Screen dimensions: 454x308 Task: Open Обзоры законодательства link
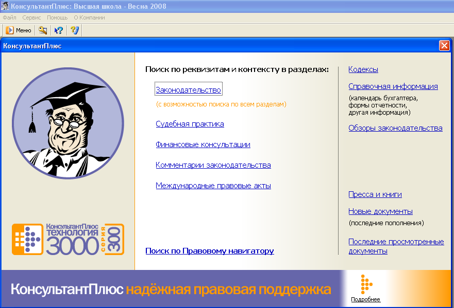pos(396,128)
